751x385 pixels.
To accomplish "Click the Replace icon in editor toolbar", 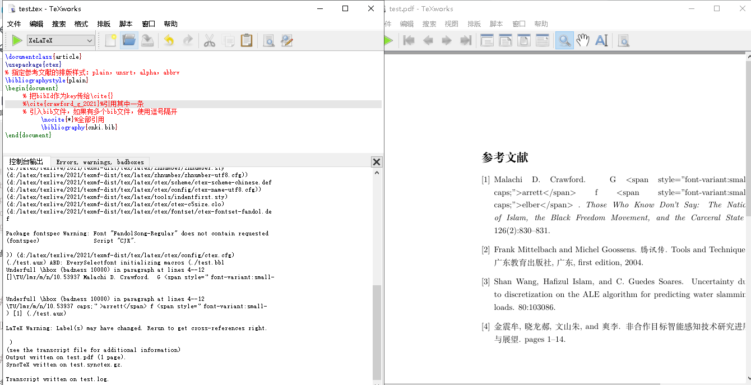I will [x=287, y=40].
